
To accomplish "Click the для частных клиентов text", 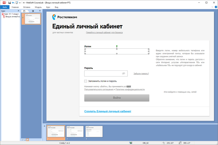I will click(63, 32).
